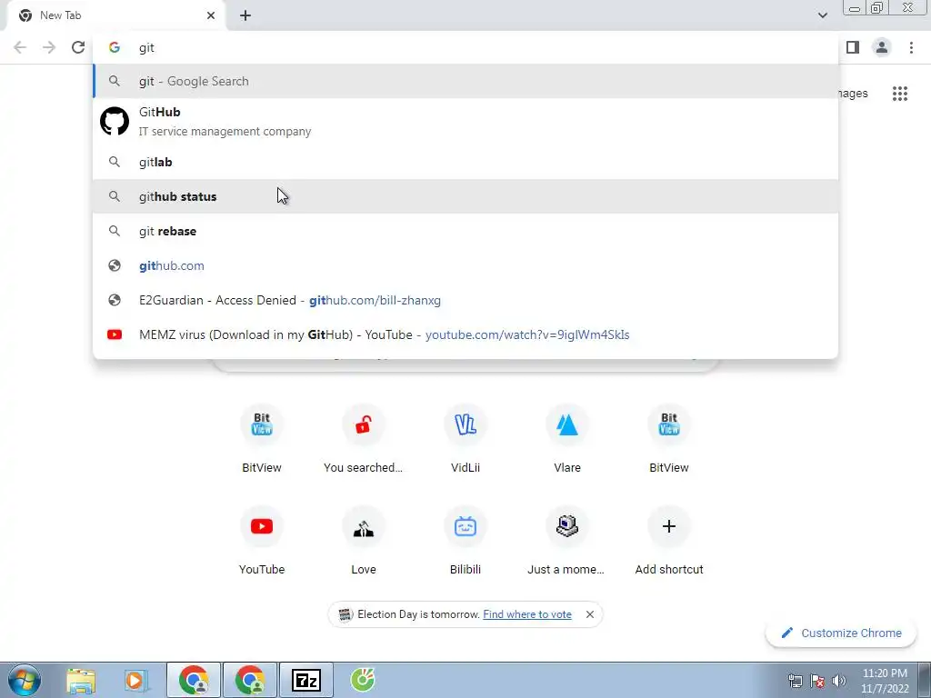
Task: Open Windows Explorer from the taskbar
Action: click(x=81, y=680)
